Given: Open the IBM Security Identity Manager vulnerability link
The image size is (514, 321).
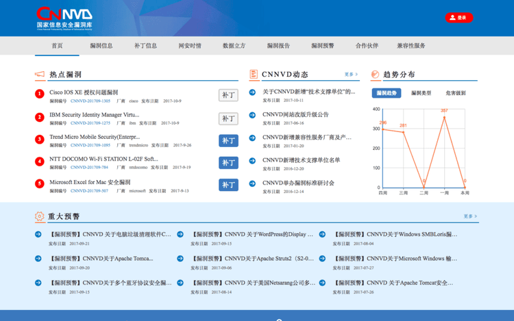Looking at the screenshot, I should pyautogui.click(x=94, y=114).
